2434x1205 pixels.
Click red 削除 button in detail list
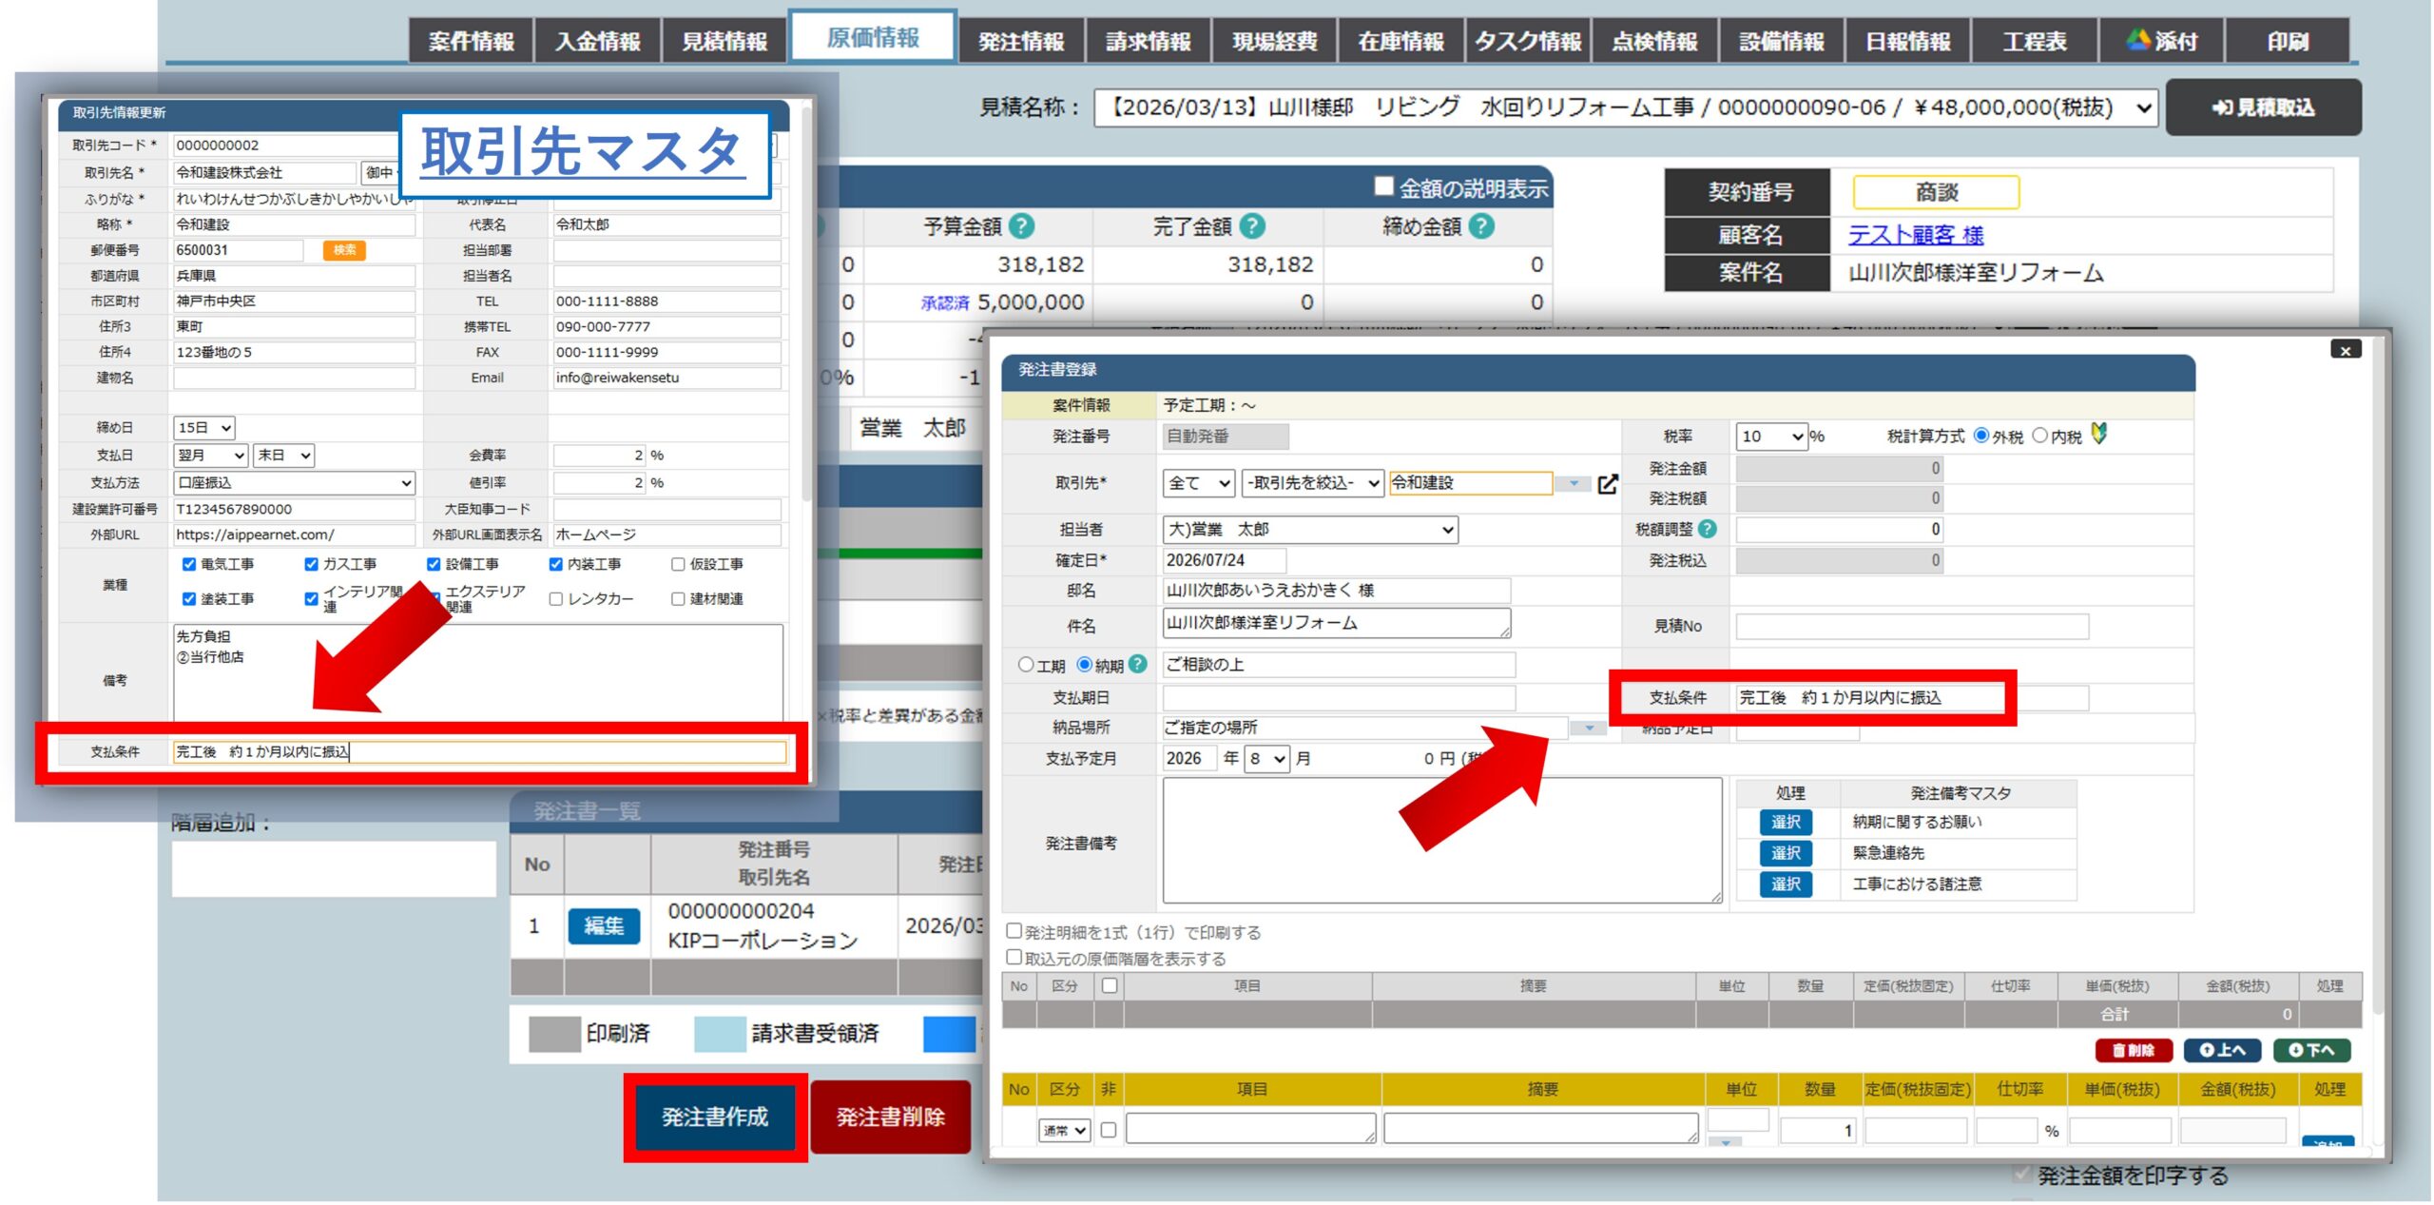tap(2134, 1050)
